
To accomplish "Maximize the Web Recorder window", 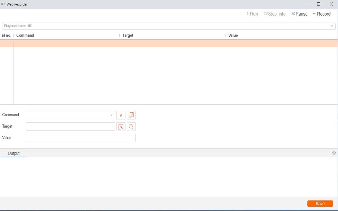I will click(x=319, y=4).
